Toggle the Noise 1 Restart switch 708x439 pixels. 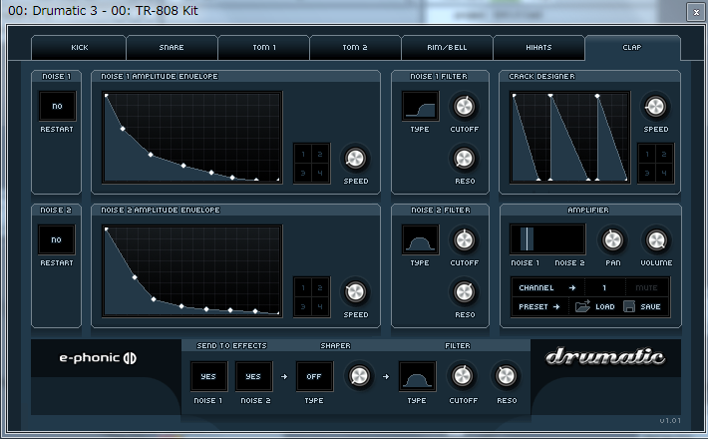(57, 107)
